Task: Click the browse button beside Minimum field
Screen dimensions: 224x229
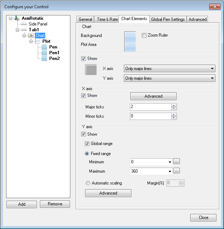Action: tap(176, 162)
